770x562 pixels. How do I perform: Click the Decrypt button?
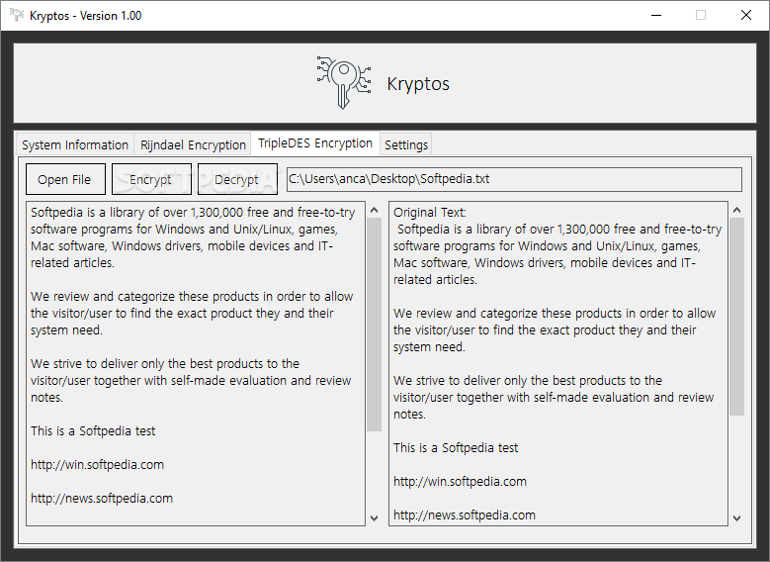point(237,179)
